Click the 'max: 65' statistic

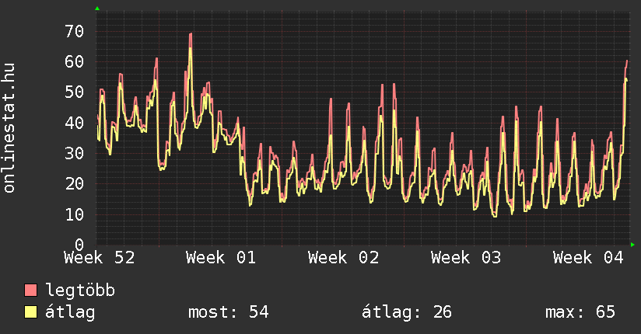tap(580, 312)
